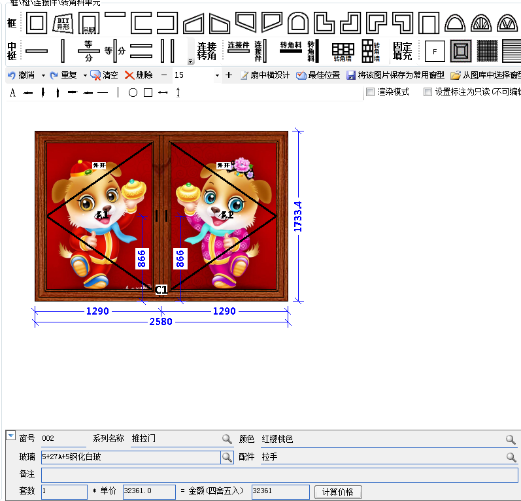
Task: Choose the DIY 异形 frame shape
Action: click(63, 24)
